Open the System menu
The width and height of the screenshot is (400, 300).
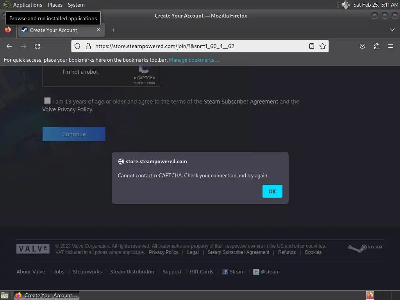click(x=76, y=5)
